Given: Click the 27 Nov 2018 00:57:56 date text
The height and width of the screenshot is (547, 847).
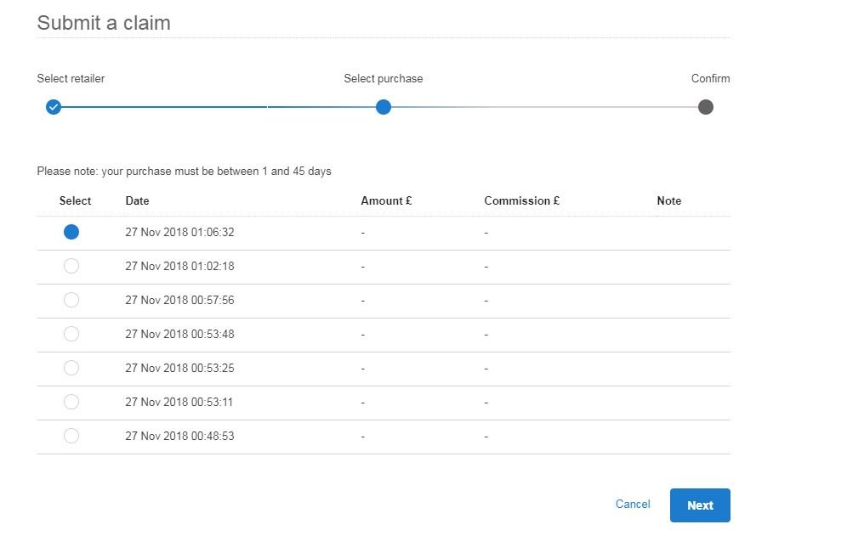Looking at the screenshot, I should click(x=180, y=300).
